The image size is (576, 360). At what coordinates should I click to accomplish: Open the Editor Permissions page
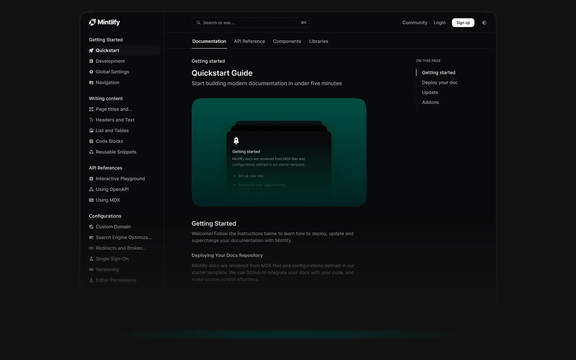116,280
